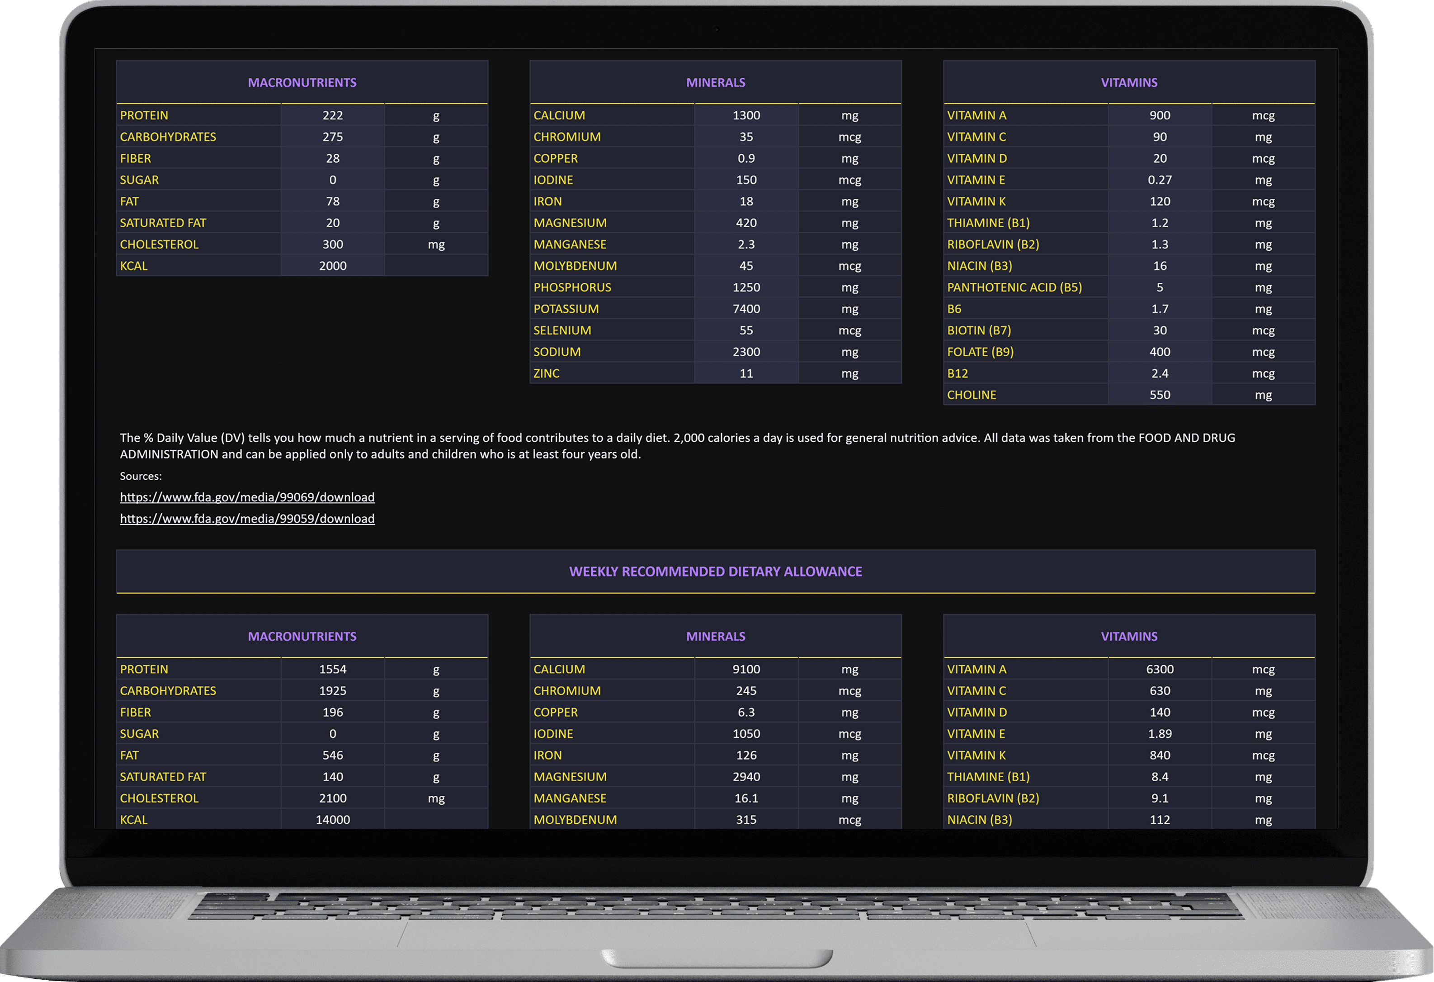Click the daily Potassium value 7400
The height and width of the screenshot is (982, 1434).
click(x=746, y=309)
